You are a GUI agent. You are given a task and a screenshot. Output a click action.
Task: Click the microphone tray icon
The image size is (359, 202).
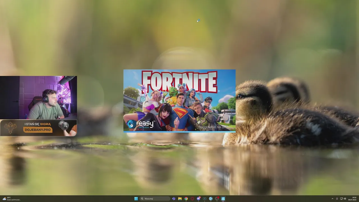337,199
